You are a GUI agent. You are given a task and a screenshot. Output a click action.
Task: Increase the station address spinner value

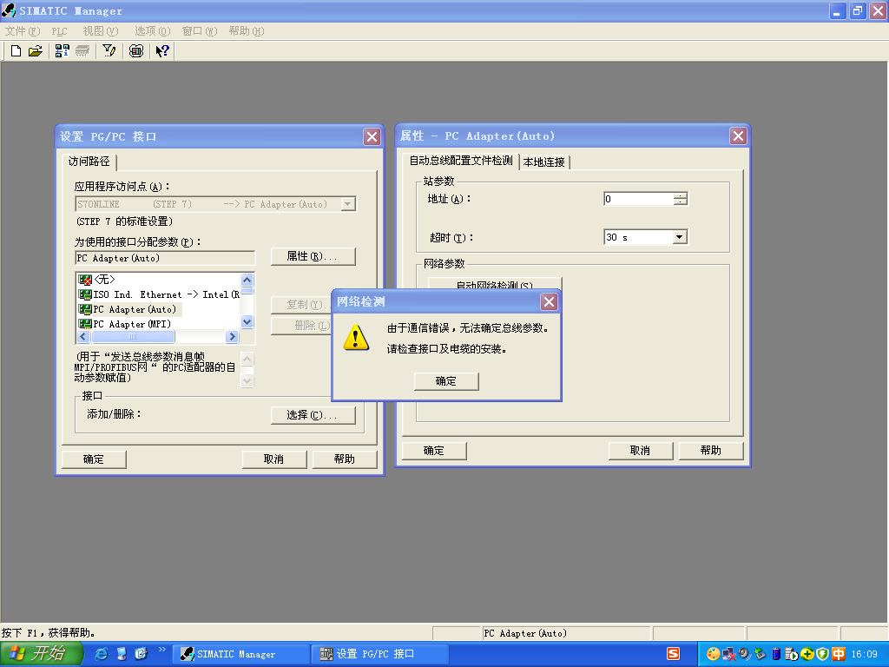click(x=681, y=195)
